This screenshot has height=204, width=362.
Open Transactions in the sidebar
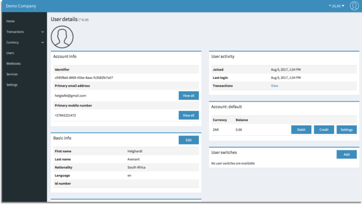(x=15, y=32)
